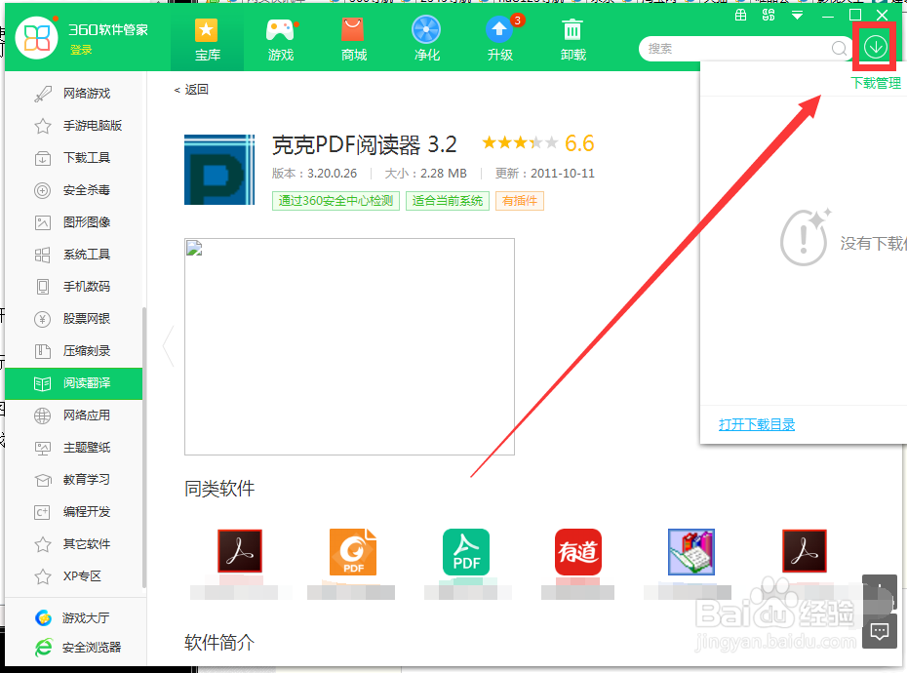Click 打开下载目录 link
This screenshot has height=673, width=907.
coord(757,424)
